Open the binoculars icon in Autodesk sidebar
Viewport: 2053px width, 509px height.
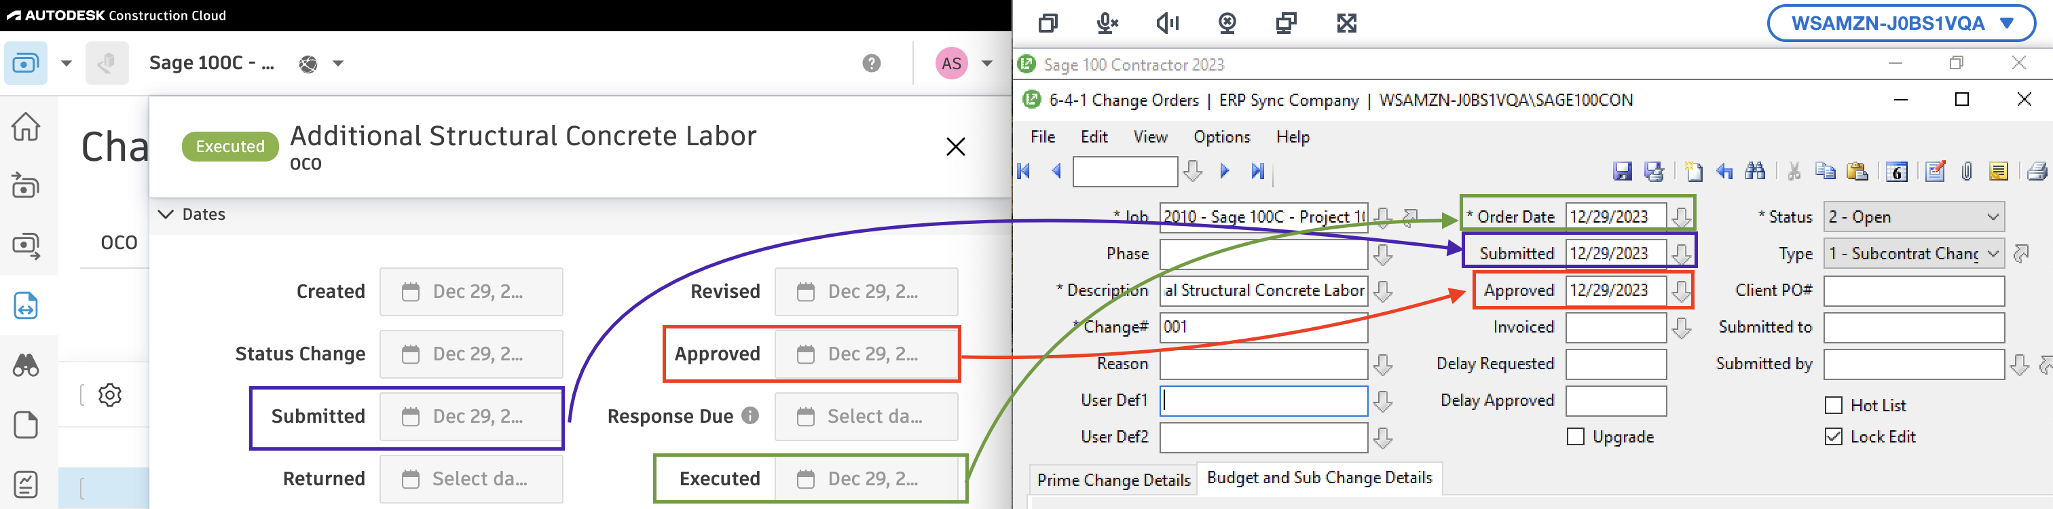pos(26,366)
